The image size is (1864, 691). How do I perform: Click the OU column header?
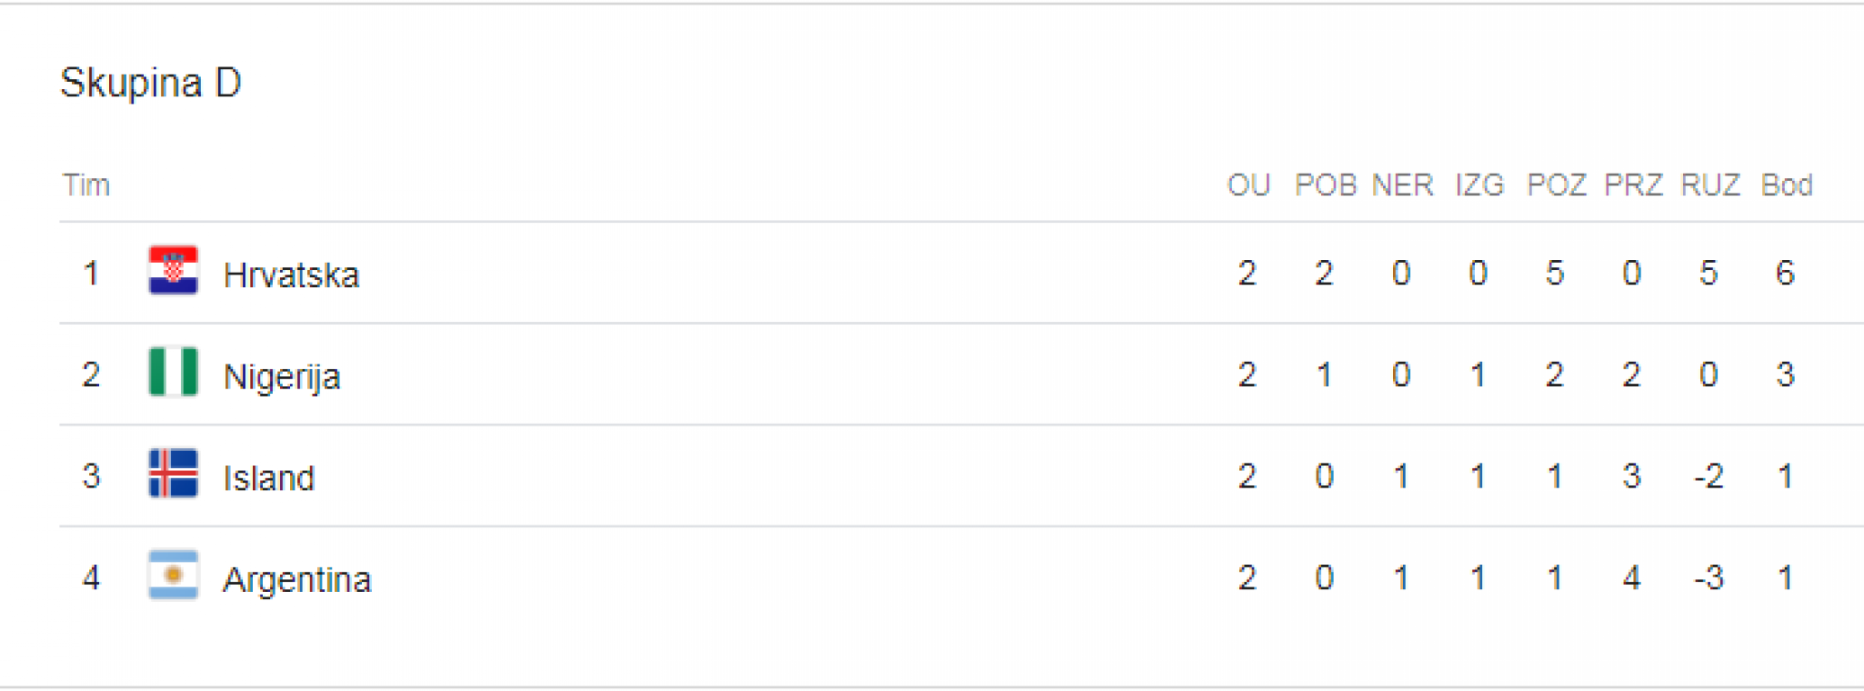1248,185
